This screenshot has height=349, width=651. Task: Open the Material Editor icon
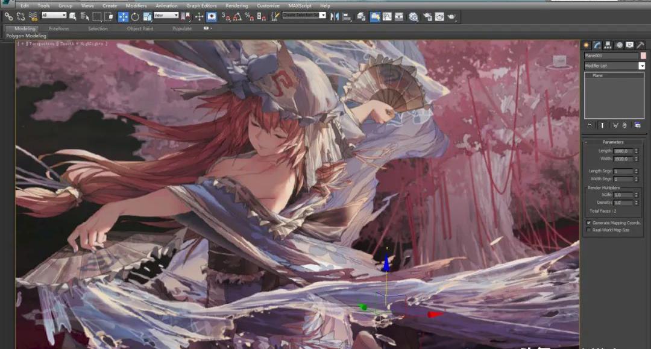coord(413,17)
